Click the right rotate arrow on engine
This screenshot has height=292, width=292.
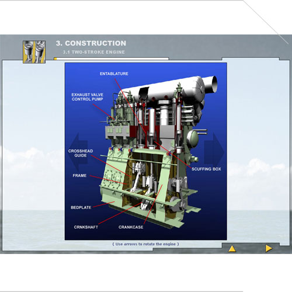click(214, 151)
